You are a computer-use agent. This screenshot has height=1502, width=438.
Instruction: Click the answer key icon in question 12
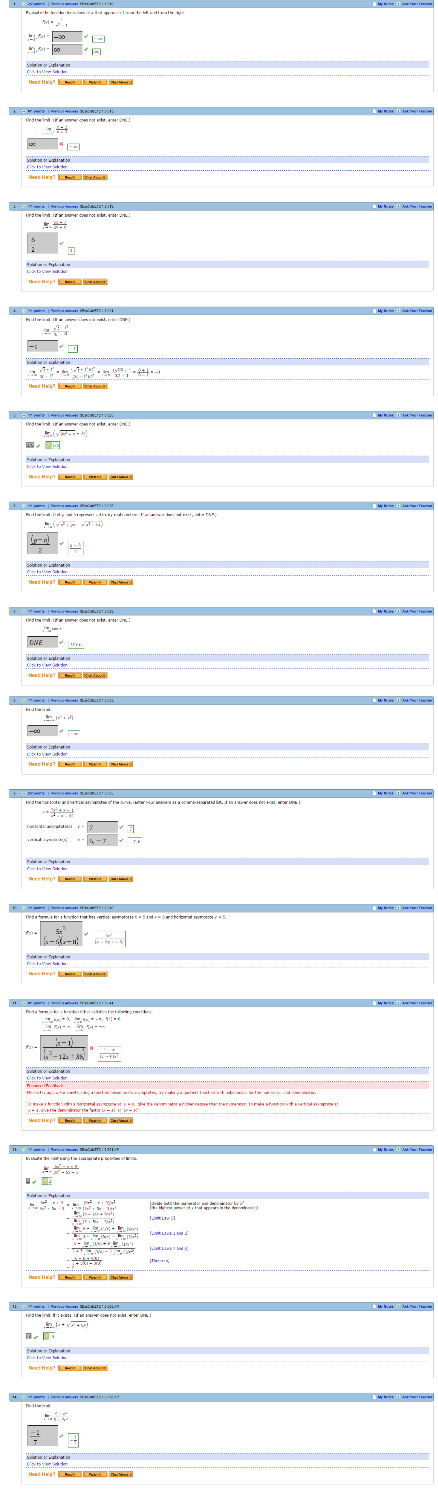[45, 1181]
